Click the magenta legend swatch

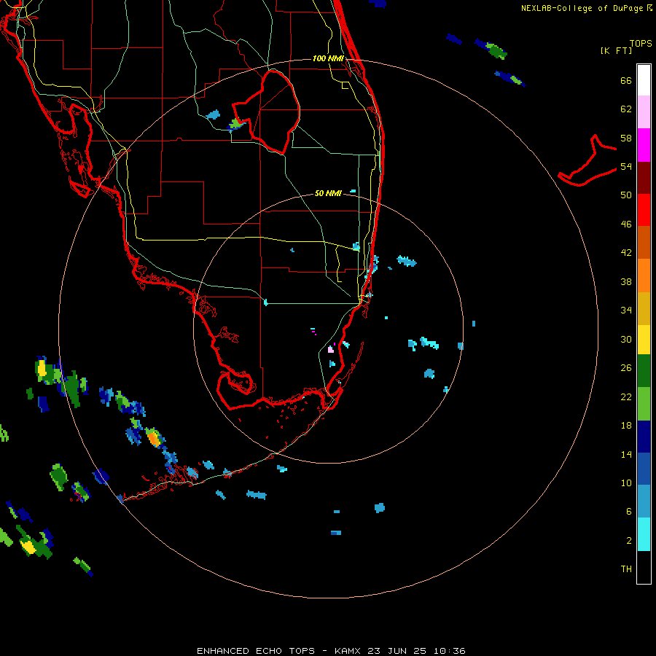tap(644, 145)
